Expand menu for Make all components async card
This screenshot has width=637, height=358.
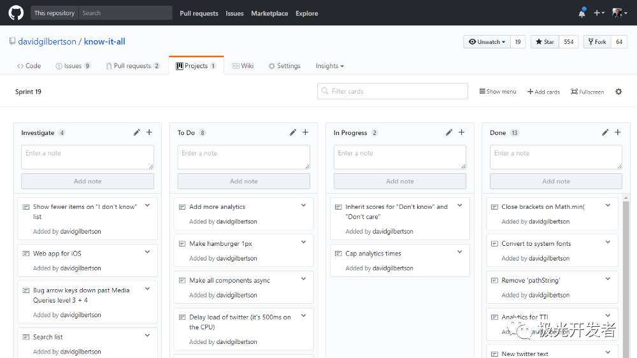click(303, 279)
